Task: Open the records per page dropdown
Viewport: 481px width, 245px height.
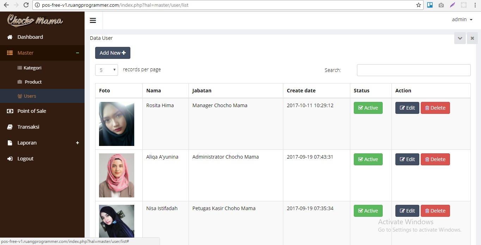Action: pyautogui.click(x=106, y=70)
